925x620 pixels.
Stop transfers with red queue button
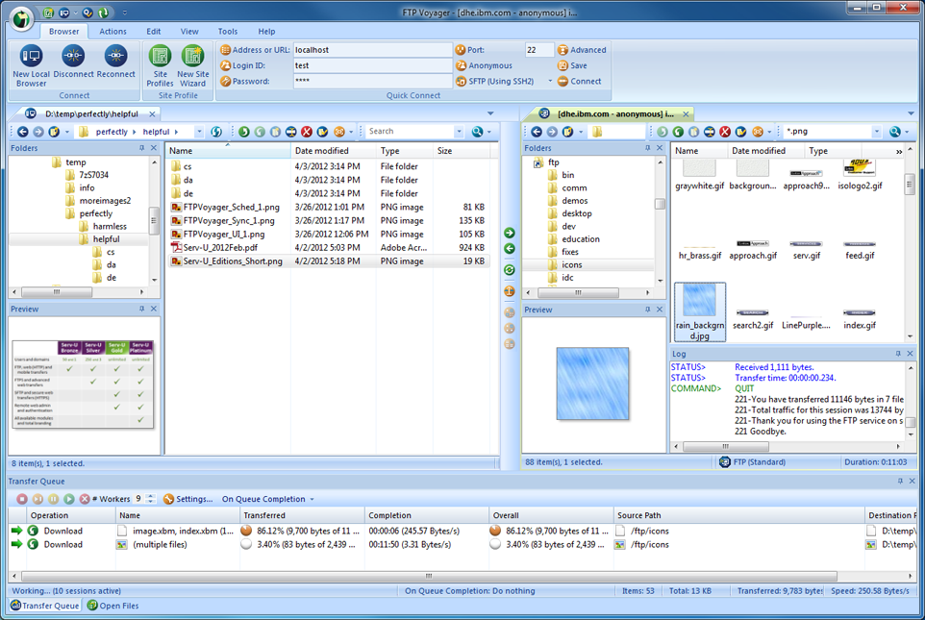click(22, 499)
